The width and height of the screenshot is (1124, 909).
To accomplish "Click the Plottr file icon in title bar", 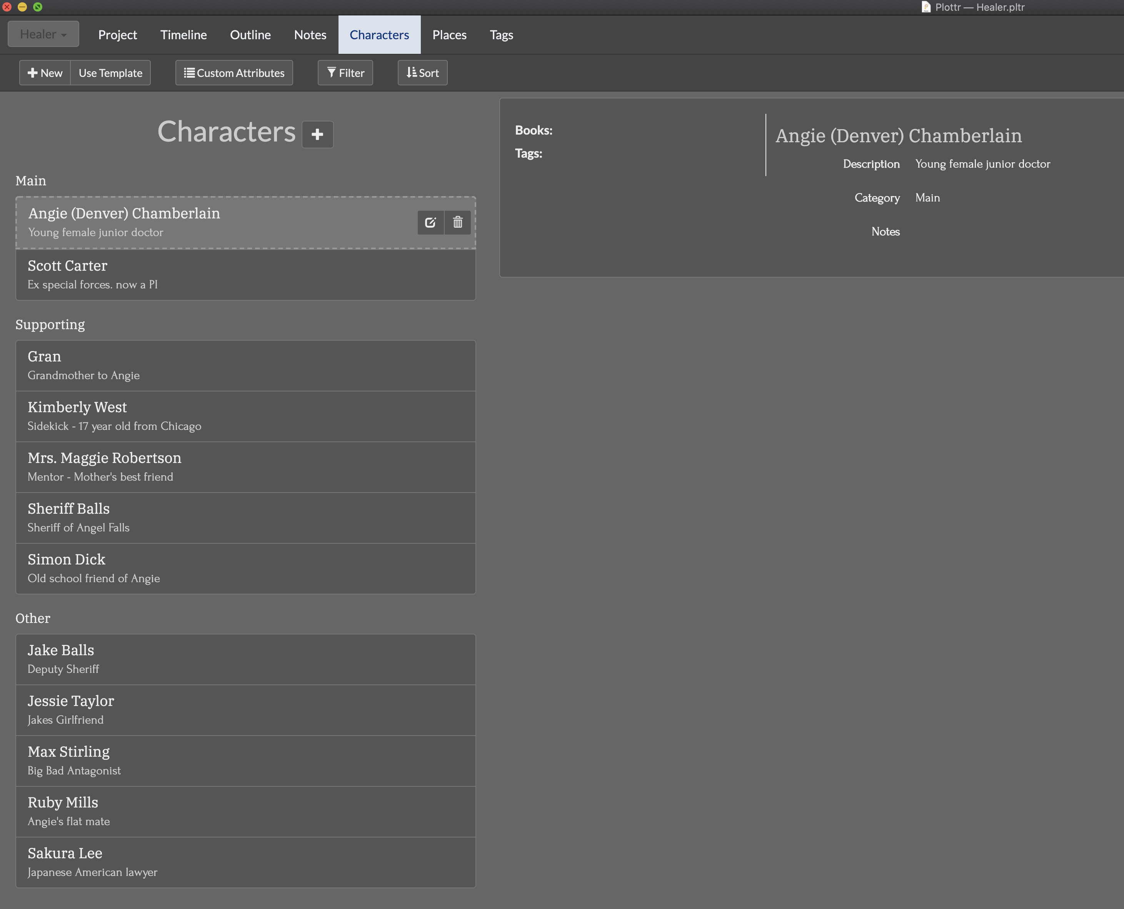I will pyautogui.click(x=926, y=7).
